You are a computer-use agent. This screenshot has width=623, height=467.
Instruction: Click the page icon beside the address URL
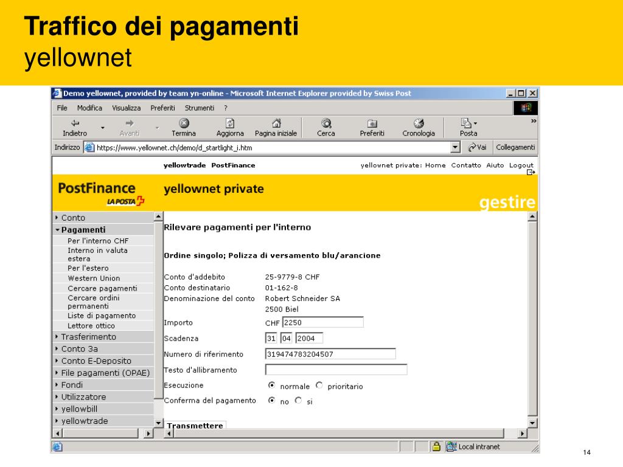[x=89, y=147]
